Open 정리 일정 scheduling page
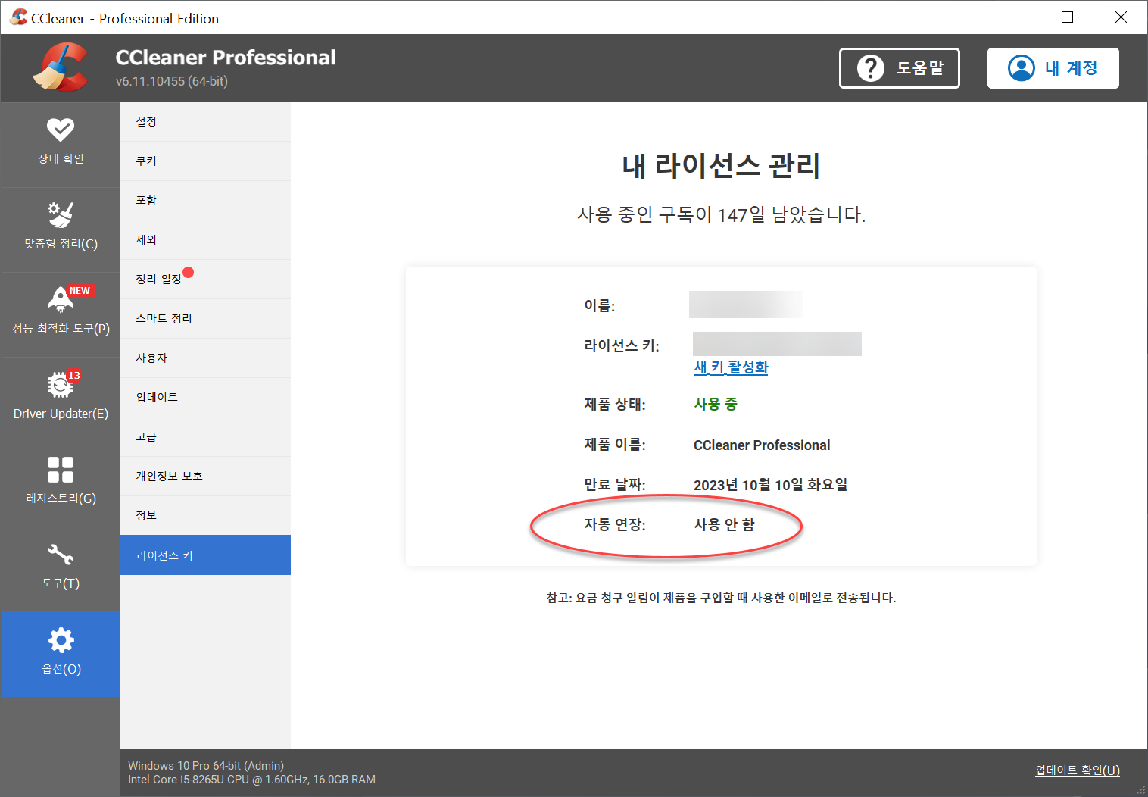The image size is (1148, 797). (205, 280)
